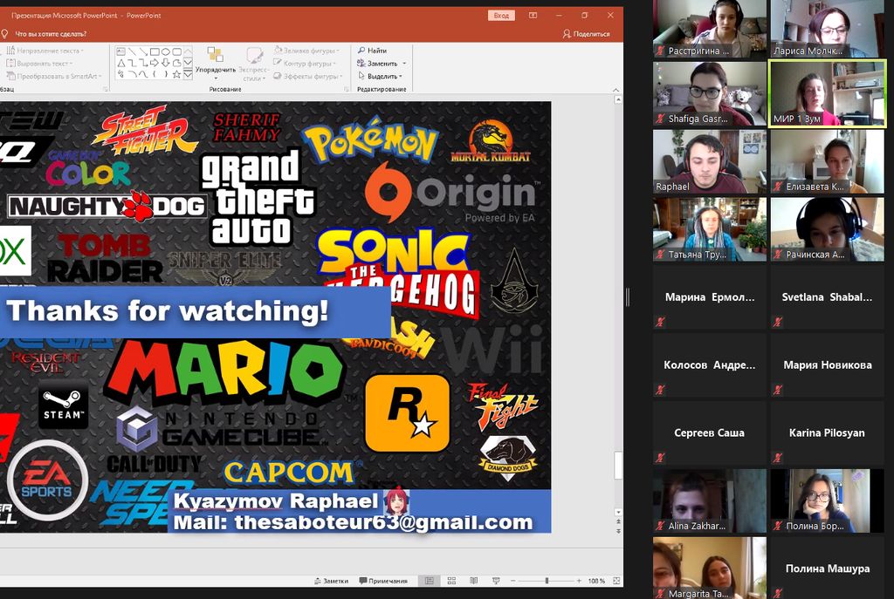This screenshot has width=894, height=599.
Task: Click the 108 % zoom level value
Action: pyautogui.click(x=596, y=581)
